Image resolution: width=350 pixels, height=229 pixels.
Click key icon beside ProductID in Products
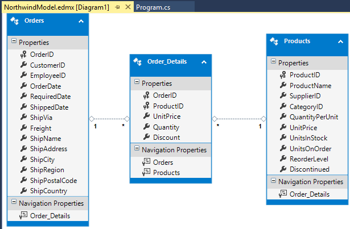[x=283, y=75]
